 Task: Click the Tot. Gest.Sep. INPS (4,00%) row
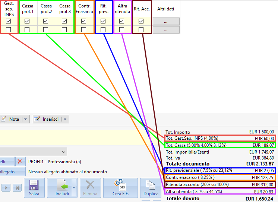tap(220, 138)
